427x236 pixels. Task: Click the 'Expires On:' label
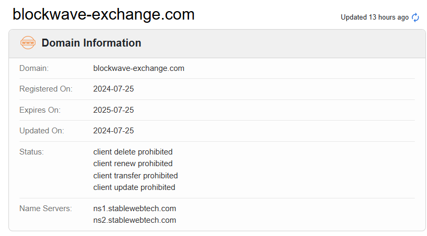point(40,110)
